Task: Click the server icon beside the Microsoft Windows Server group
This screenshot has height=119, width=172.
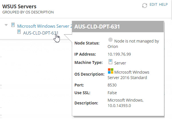Action: [13, 25]
